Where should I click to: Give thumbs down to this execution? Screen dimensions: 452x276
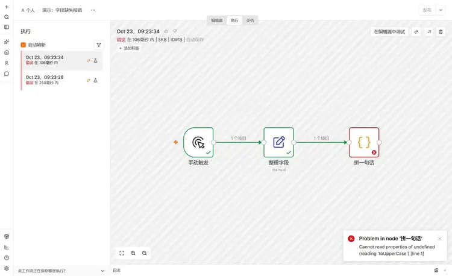point(175,31)
